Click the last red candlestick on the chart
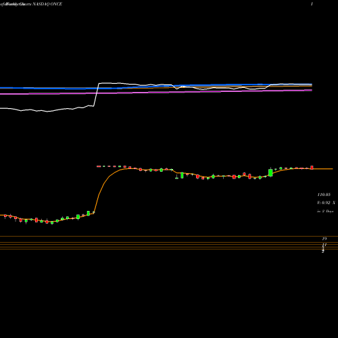The height and width of the screenshot is (338, 338). coord(312,168)
